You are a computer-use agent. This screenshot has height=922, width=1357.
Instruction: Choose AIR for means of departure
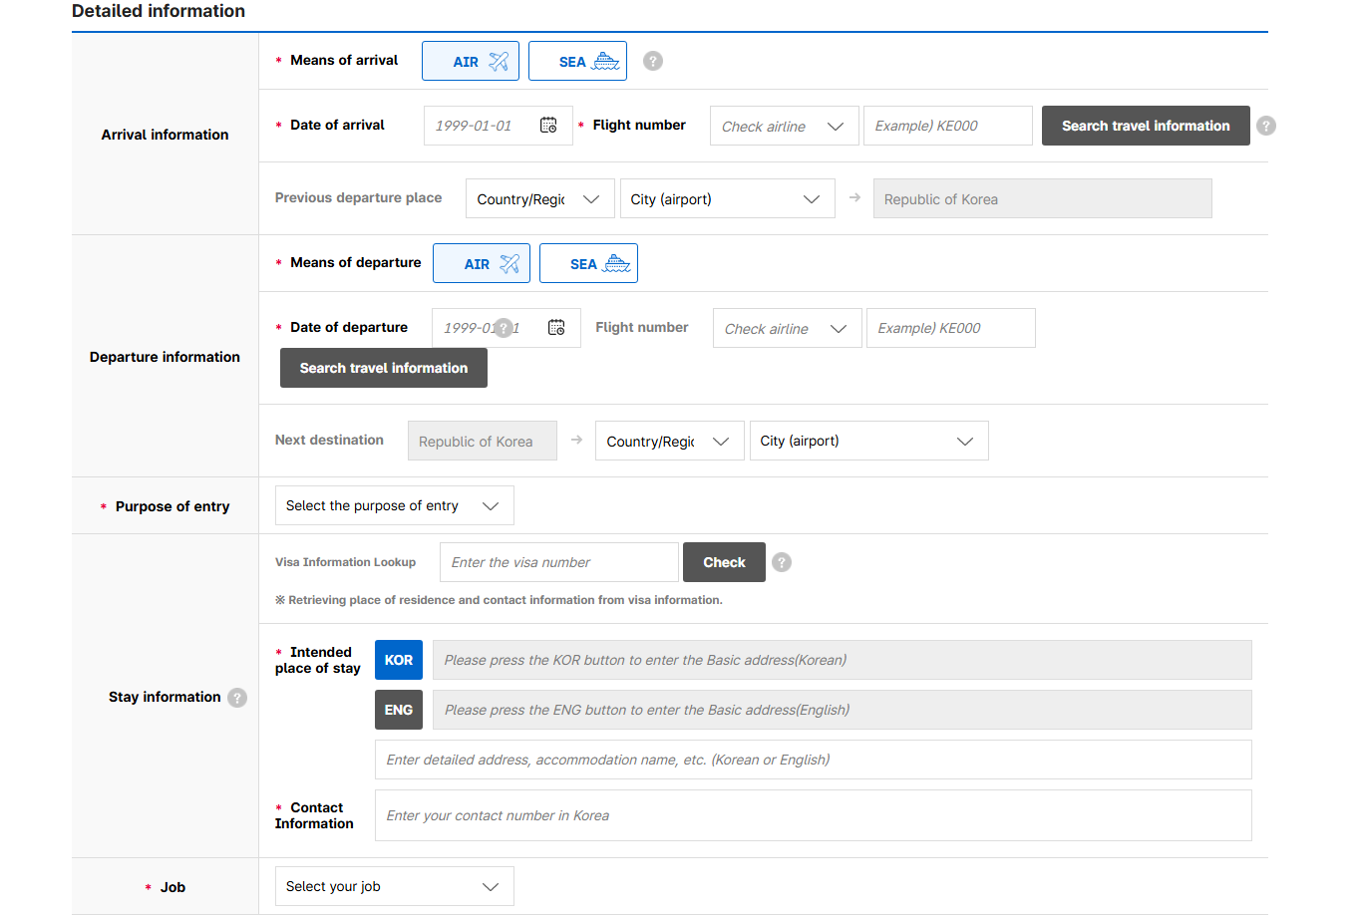[x=482, y=263]
